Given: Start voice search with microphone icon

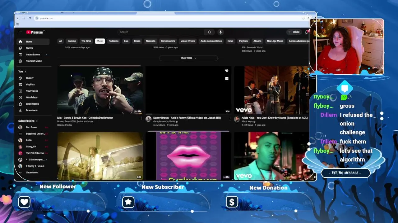Looking at the screenshot, I should (220, 32).
